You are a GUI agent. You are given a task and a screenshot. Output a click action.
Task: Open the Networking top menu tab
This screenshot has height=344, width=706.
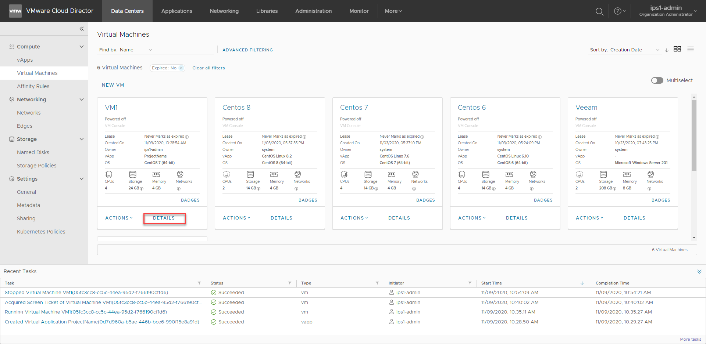[224, 11]
